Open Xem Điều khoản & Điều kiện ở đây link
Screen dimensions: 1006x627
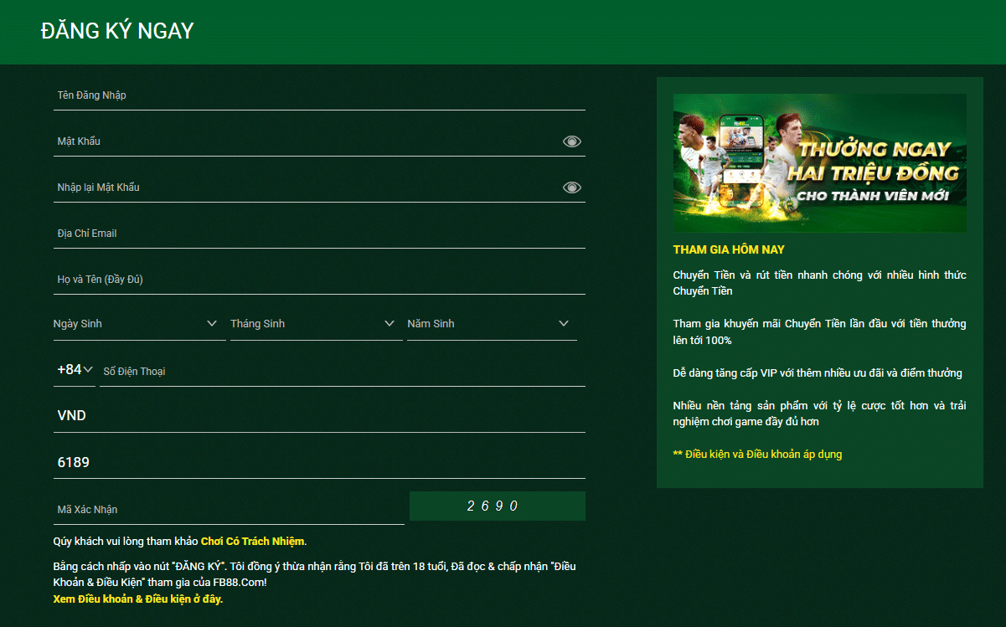click(138, 599)
